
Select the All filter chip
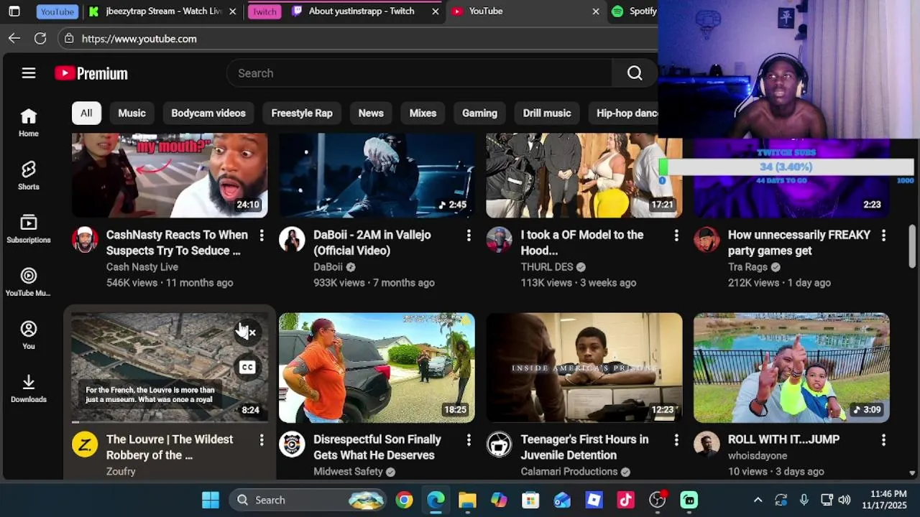coord(86,113)
